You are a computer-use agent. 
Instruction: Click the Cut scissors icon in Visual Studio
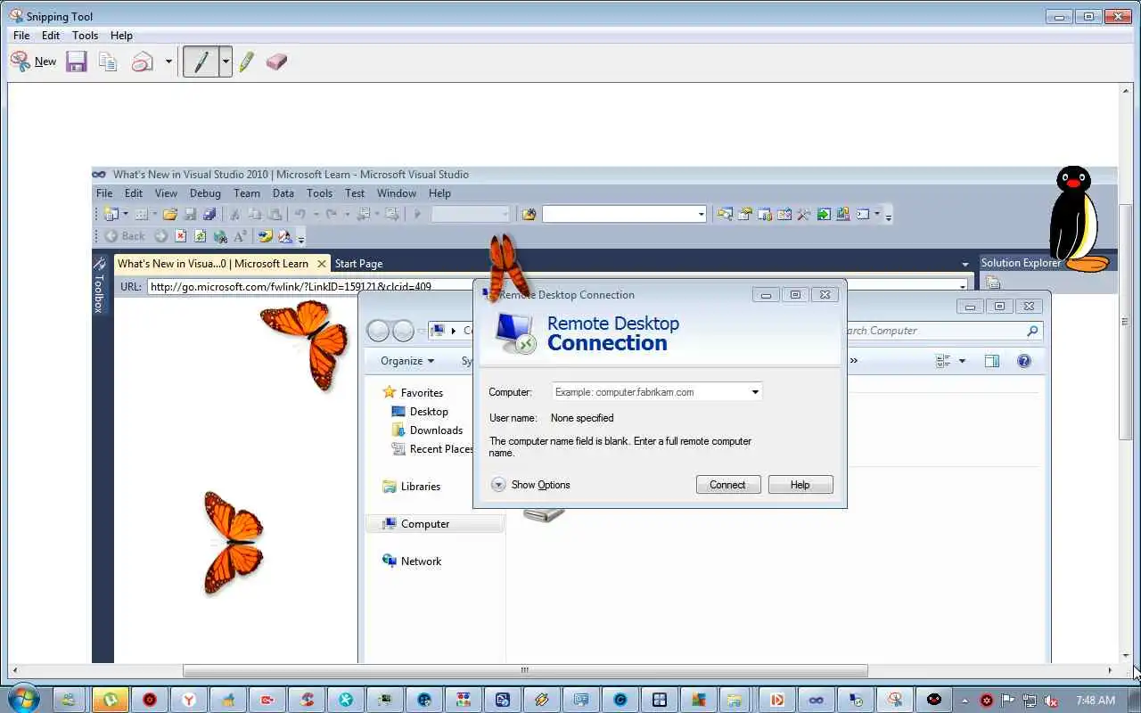coord(234,214)
